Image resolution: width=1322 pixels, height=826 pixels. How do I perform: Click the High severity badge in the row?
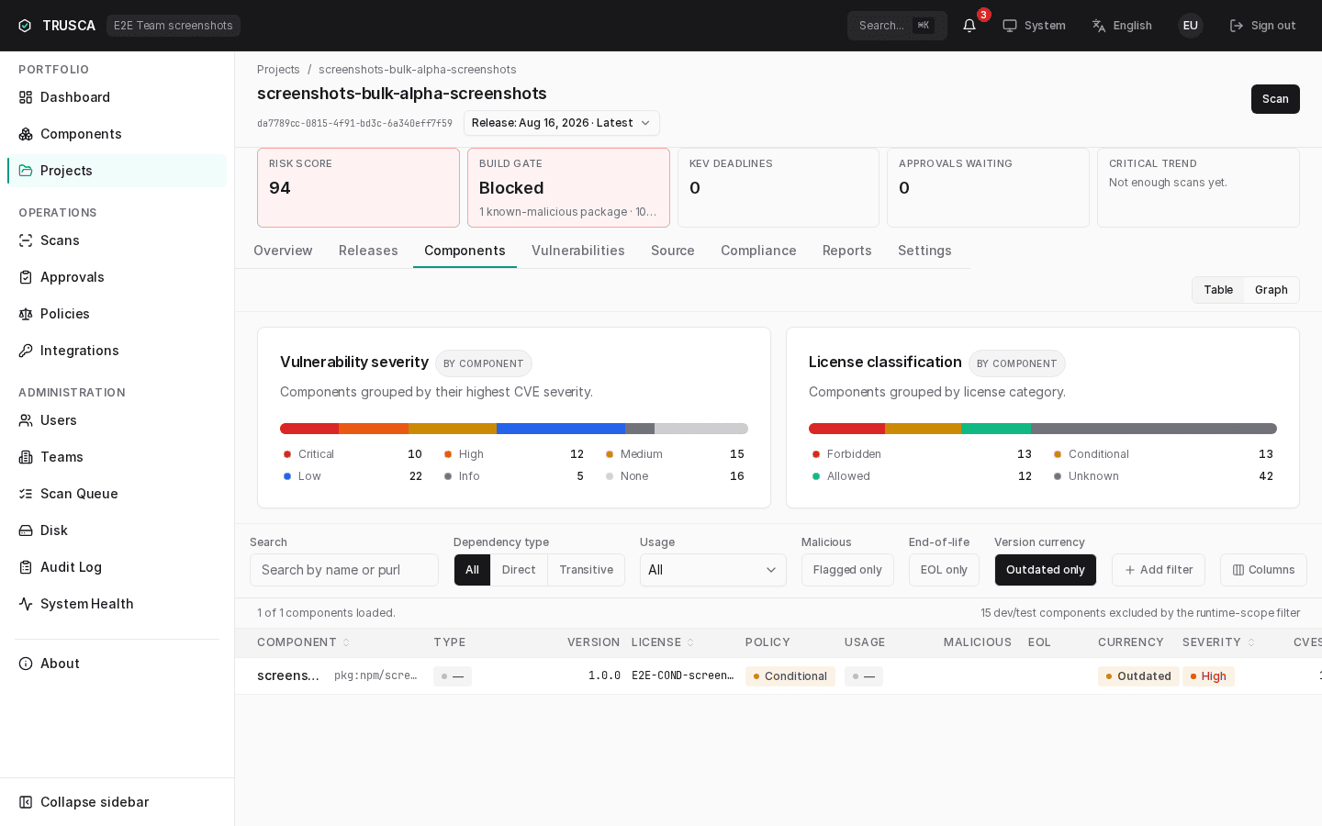1208,676
